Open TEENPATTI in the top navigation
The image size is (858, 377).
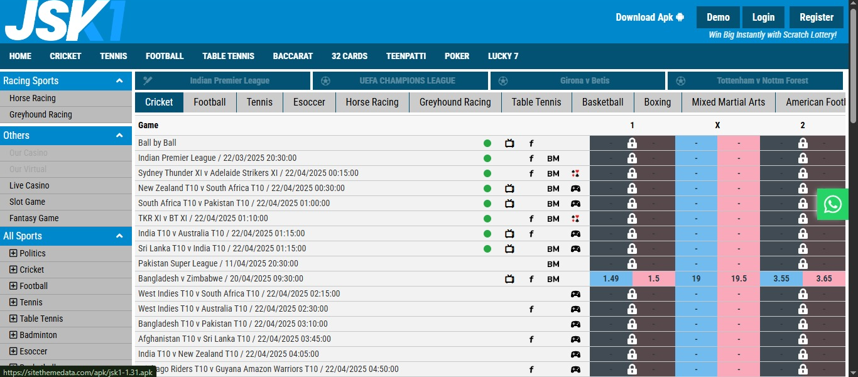(x=406, y=56)
